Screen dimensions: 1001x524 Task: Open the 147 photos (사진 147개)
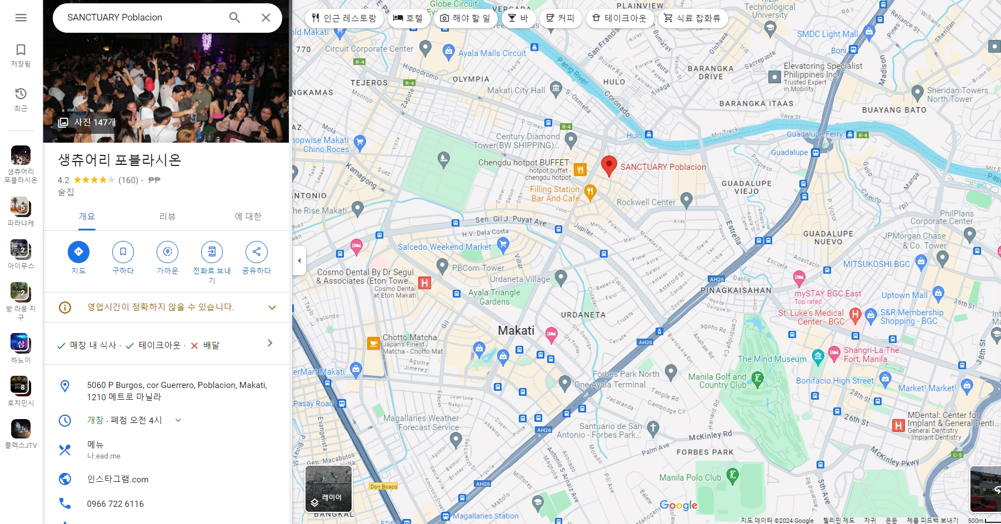coord(87,122)
